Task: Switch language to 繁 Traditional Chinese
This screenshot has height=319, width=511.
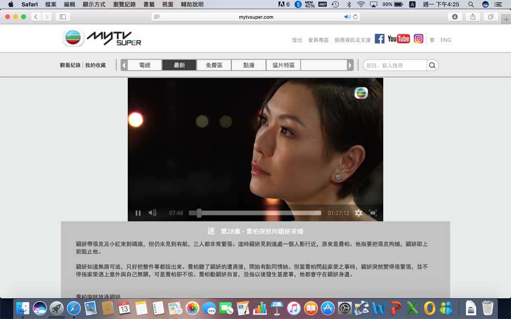Action: (432, 40)
